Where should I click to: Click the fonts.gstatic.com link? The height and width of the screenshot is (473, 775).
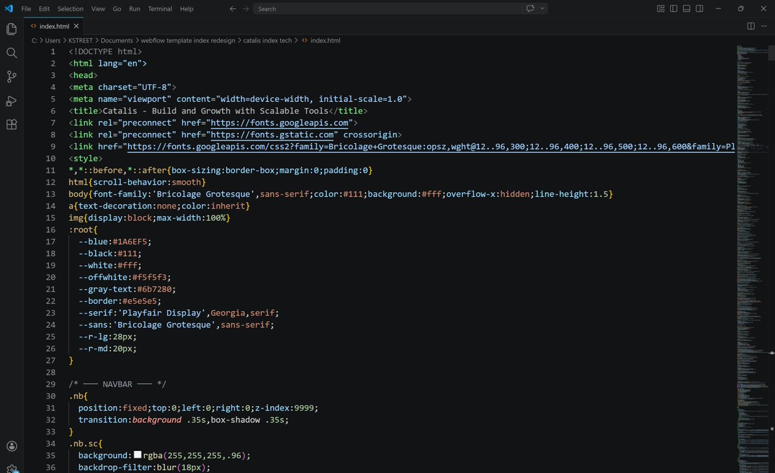coord(273,135)
